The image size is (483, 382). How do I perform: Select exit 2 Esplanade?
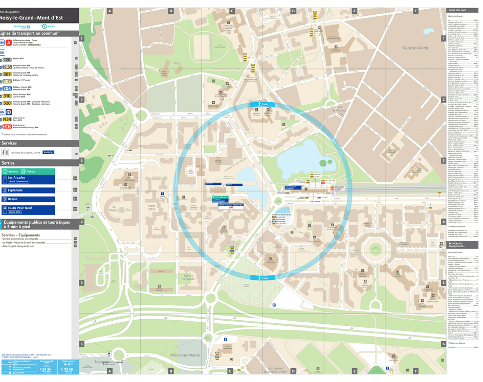[x=28, y=190]
